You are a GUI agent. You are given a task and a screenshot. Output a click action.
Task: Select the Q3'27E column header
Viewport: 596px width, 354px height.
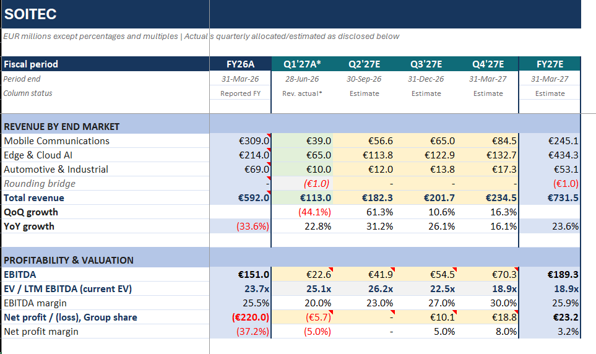[x=426, y=64]
